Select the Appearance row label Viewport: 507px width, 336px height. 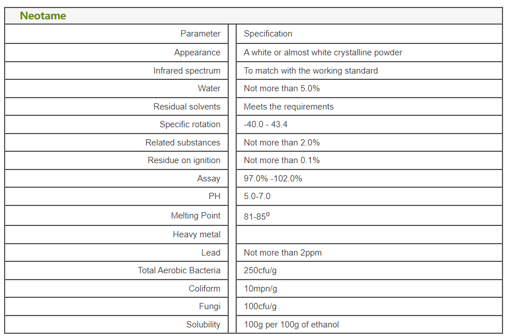pyautogui.click(x=197, y=52)
